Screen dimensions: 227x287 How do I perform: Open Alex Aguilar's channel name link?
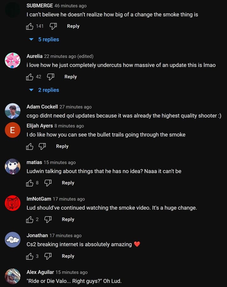pos(40,272)
